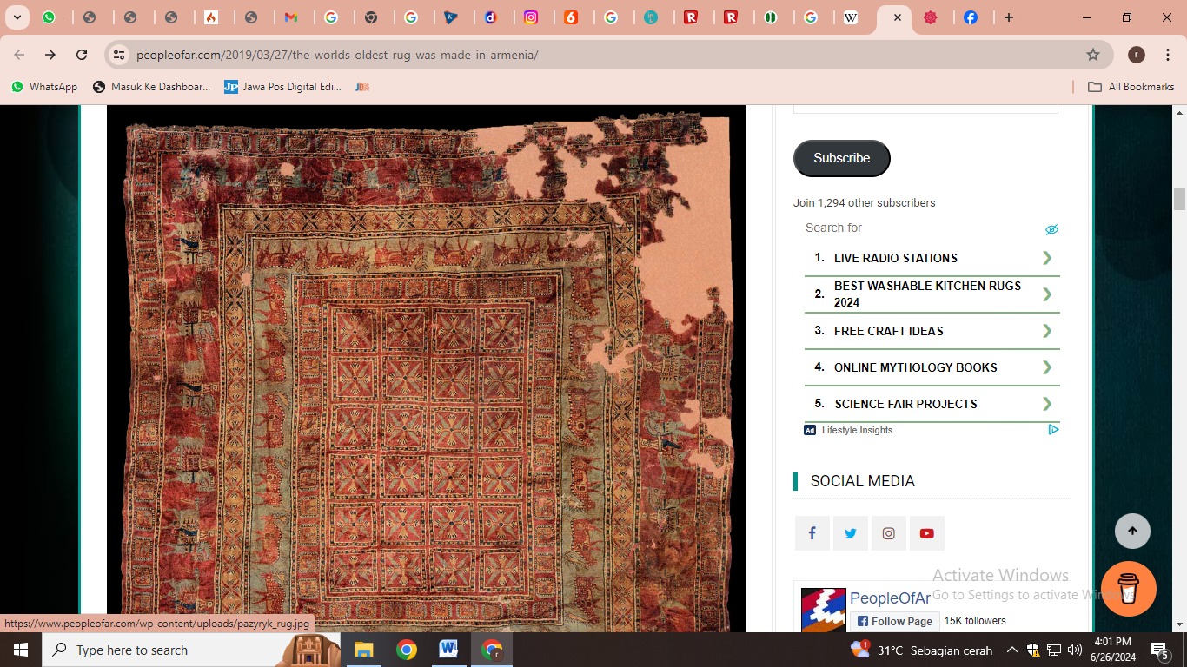1187x667 pixels.
Task: Go back to the previous page
Action: [x=19, y=55]
